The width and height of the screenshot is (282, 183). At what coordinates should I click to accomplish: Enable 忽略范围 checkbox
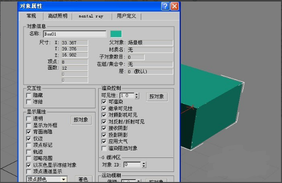[x=29, y=158]
